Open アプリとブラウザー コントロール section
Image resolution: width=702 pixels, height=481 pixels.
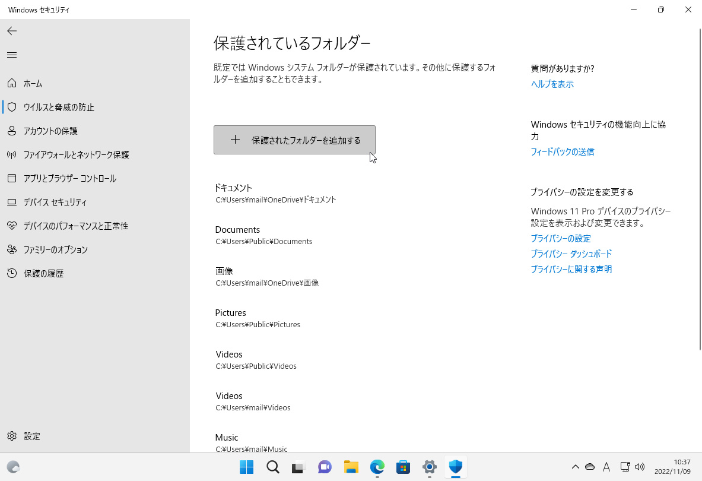[70, 178]
